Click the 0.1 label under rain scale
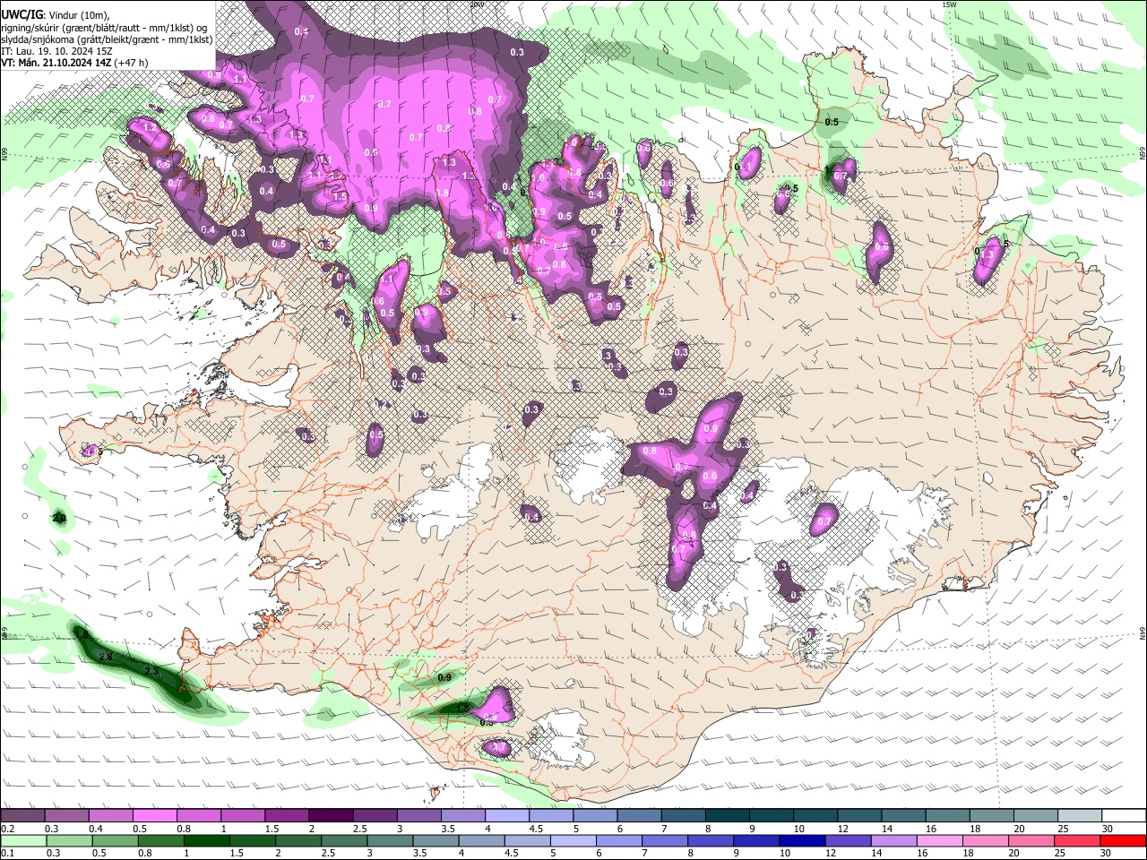Viewport: 1147px width, 860px height. pos(7,854)
